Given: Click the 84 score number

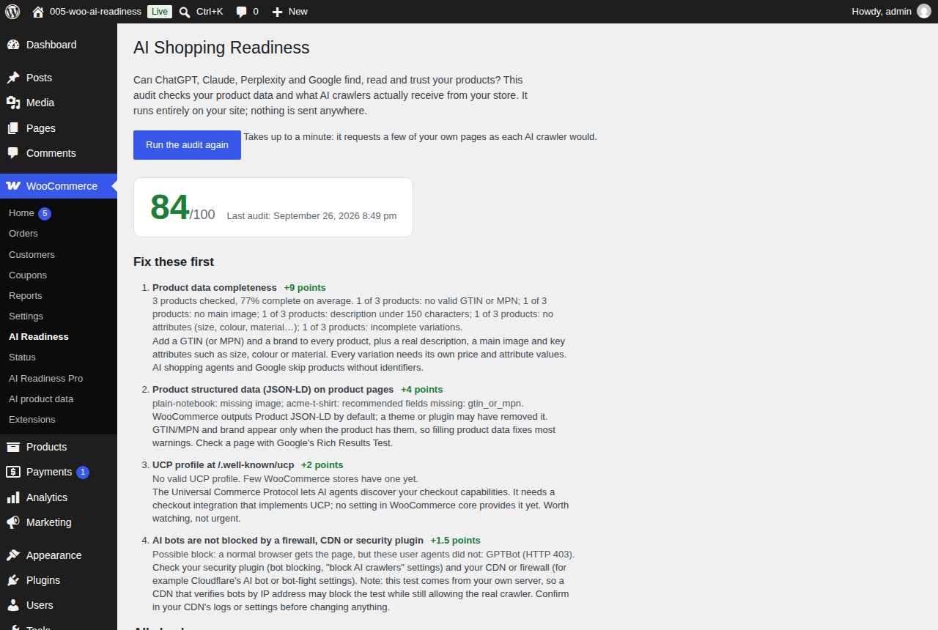Looking at the screenshot, I should (170, 207).
